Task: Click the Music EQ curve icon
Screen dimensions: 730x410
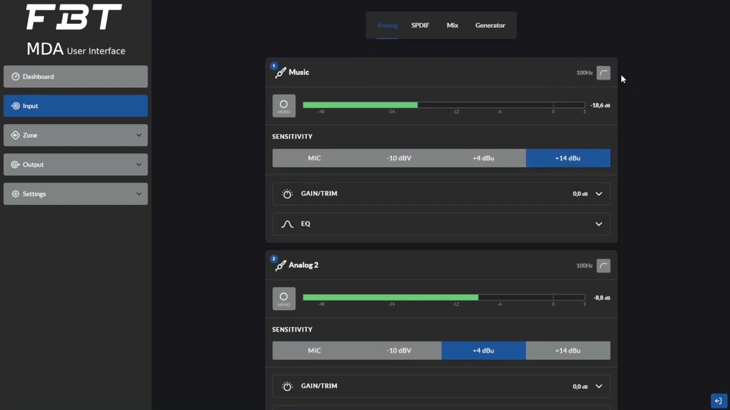Action: click(x=287, y=224)
